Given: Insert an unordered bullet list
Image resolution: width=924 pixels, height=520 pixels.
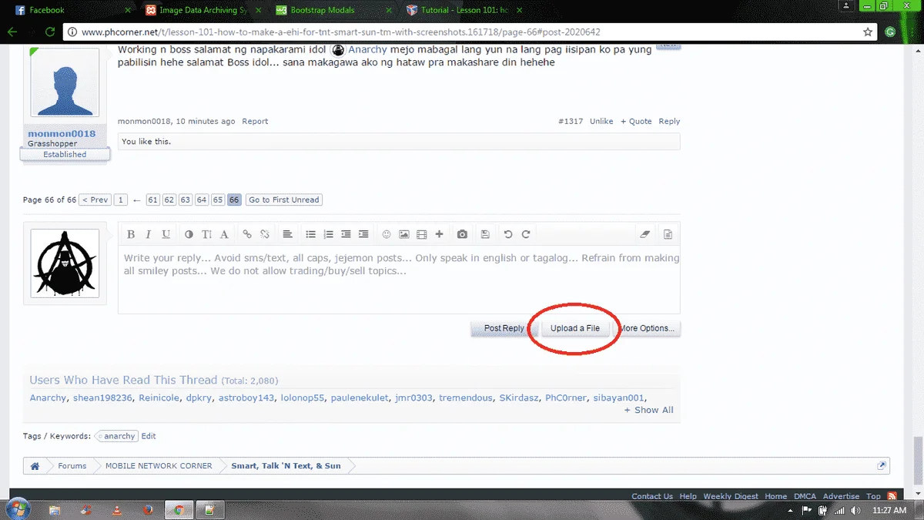Looking at the screenshot, I should [311, 234].
